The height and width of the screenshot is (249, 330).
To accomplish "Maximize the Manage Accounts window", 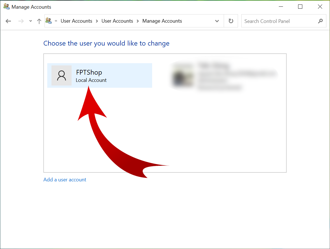I will [300, 7].
